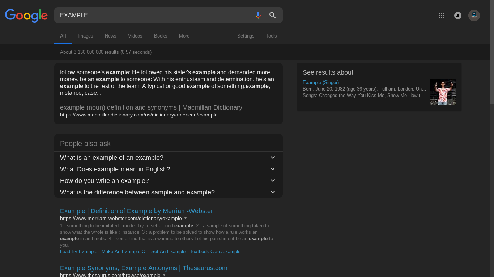This screenshot has height=277, width=494.
Task: Open Google notifications bell
Action: (x=458, y=16)
